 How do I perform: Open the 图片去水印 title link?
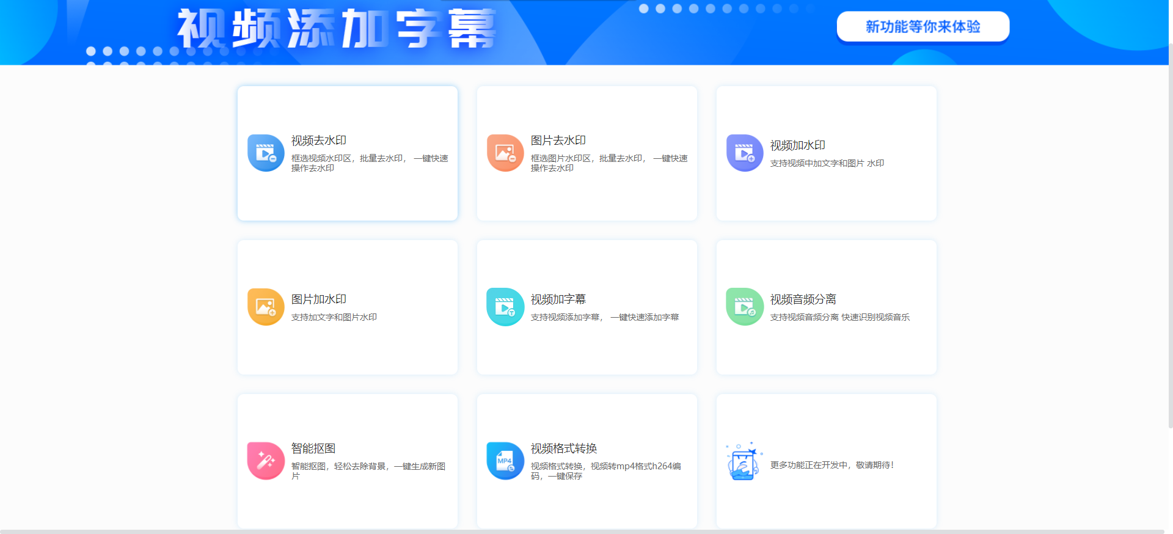pos(558,141)
